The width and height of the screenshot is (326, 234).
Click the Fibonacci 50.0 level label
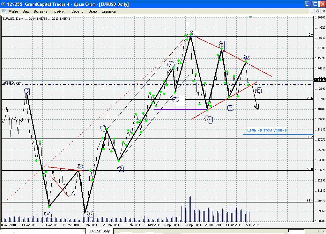click(310, 169)
